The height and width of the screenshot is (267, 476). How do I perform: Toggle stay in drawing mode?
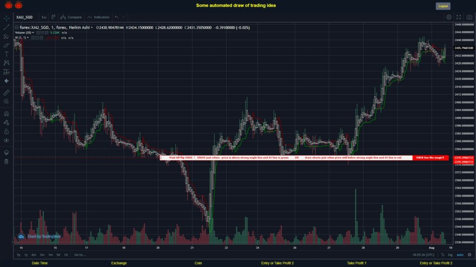[7, 122]
